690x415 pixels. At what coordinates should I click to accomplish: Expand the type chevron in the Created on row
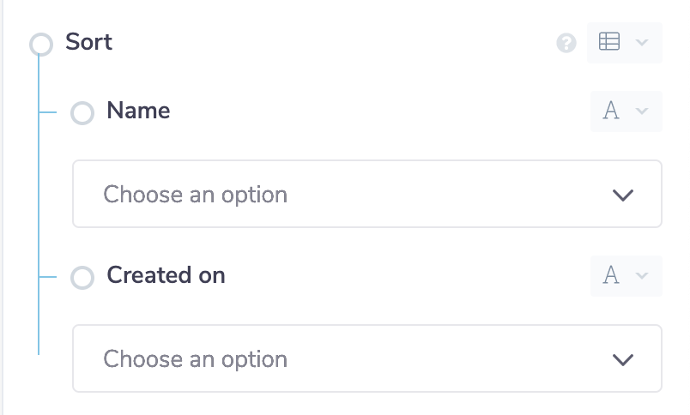(x=642, y=275)
